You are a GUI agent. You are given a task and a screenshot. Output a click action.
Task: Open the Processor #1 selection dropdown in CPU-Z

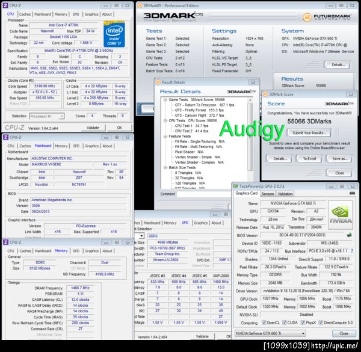click(47, 116)
